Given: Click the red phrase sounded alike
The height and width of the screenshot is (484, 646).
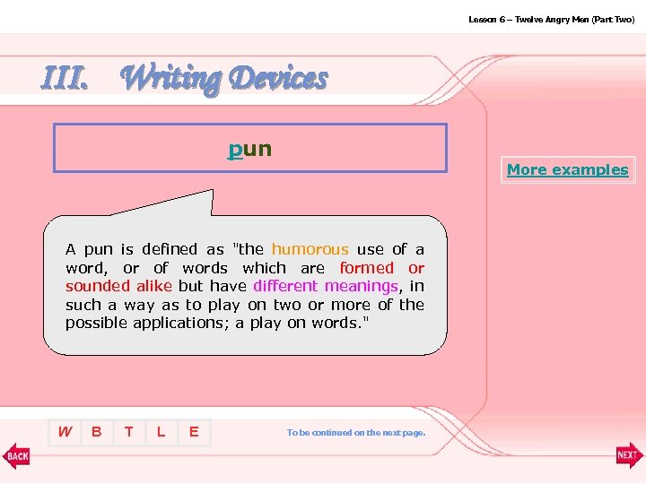Looking at the screenshot, I should pyautogui.click(x=118, y=286).
